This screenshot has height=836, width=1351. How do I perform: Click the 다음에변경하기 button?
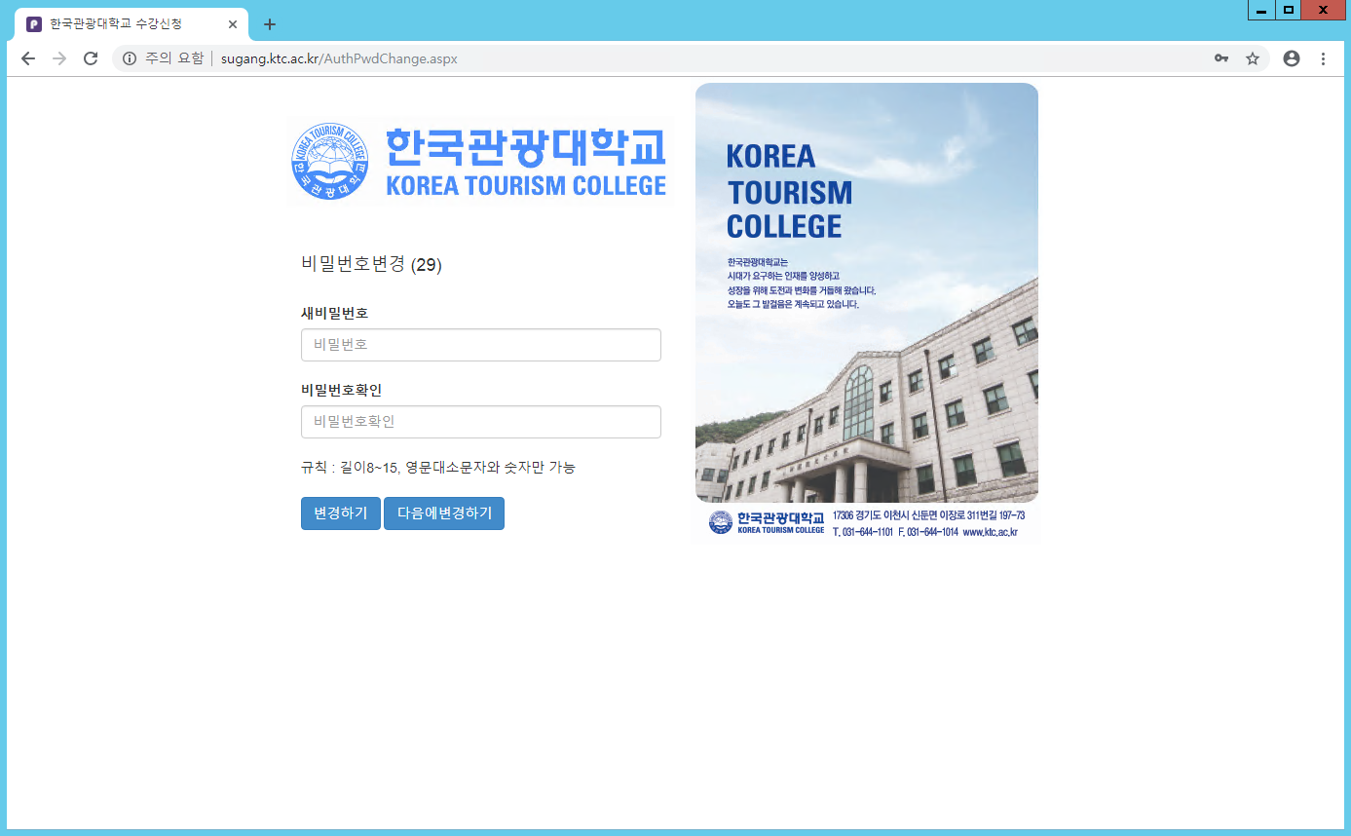(443, 513)
